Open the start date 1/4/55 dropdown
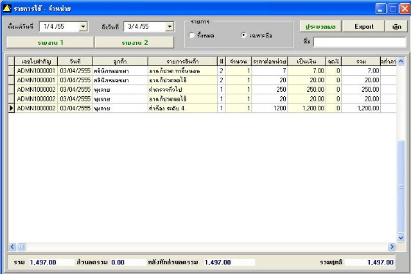Image resolution: width=411 pixels, height=274 pixels. point(83,26)
